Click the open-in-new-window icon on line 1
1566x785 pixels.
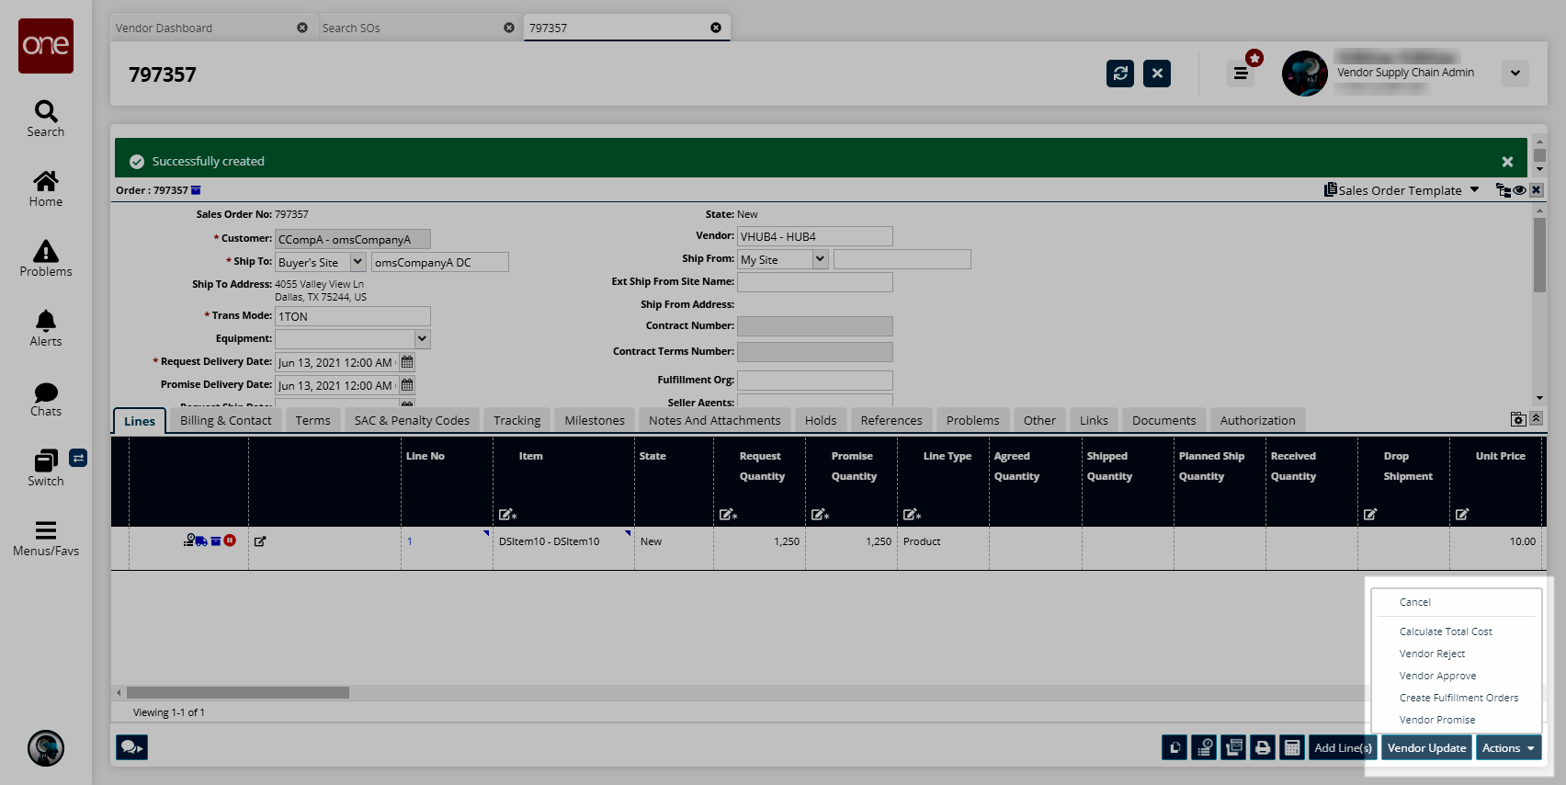pos(260,541)
